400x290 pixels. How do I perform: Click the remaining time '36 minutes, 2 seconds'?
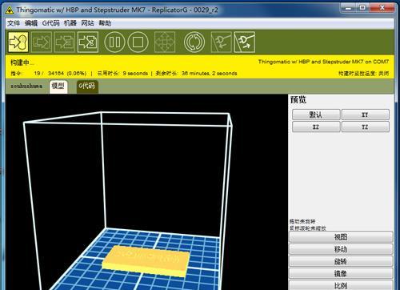coord(210,73)
